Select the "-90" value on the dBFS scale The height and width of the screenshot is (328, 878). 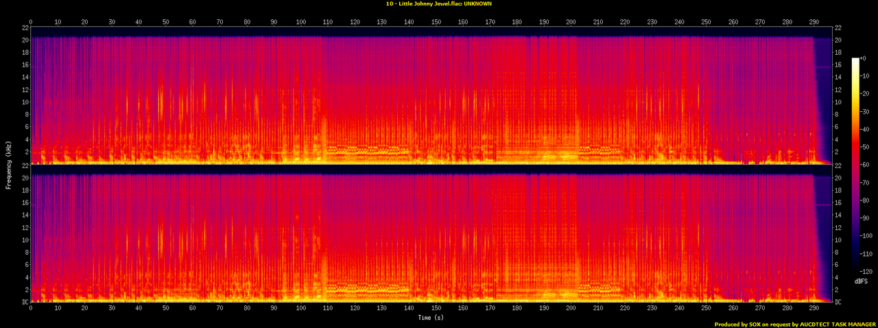pyautogui.click(x=865, y=218)
